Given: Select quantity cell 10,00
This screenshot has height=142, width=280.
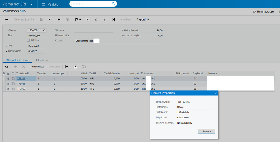Looking at the screenshot, I should click(78, 89).
